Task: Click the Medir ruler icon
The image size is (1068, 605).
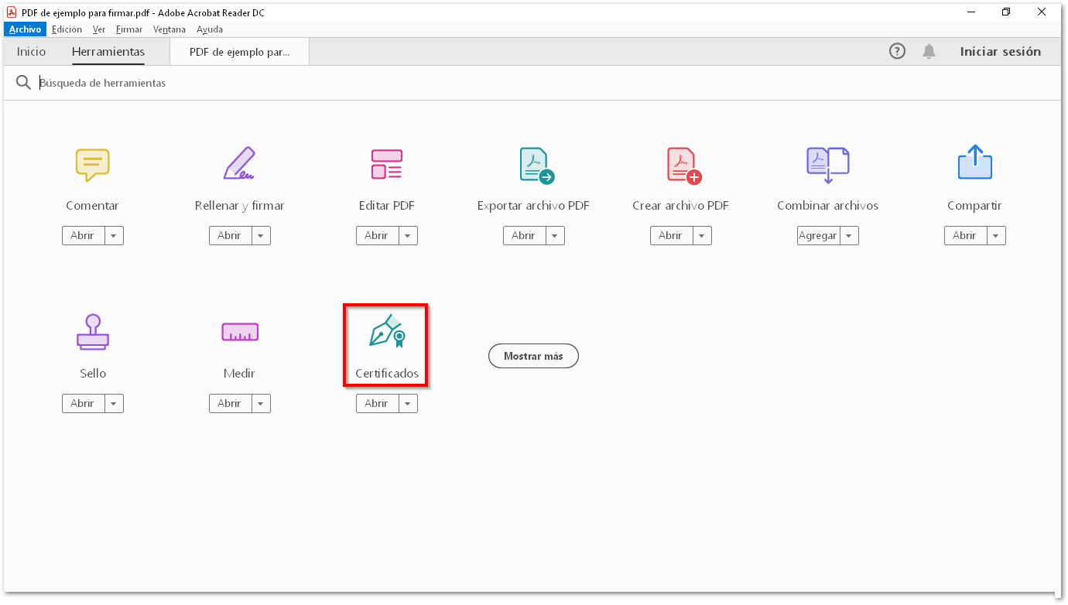Action: [239, 332]
